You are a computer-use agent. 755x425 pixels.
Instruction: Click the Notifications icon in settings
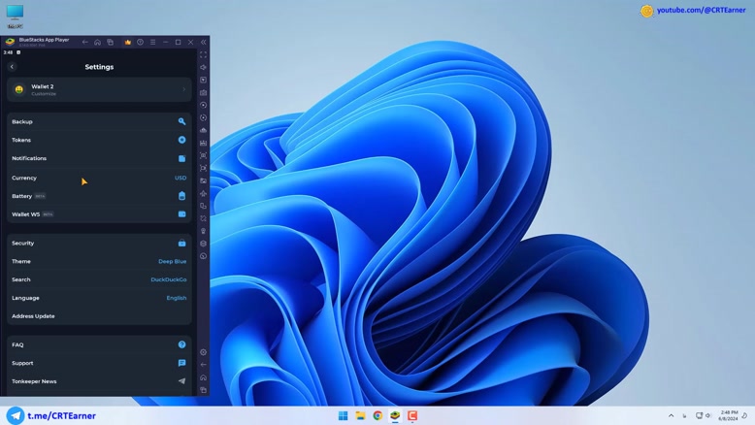(181, 158)
